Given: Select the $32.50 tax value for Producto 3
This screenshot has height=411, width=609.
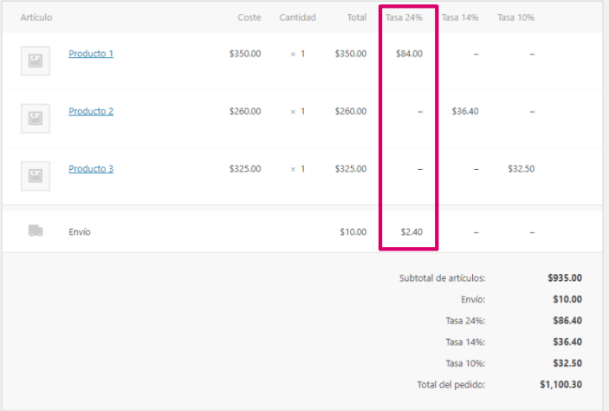Looking at the screenshot, I should coord(521,169).
